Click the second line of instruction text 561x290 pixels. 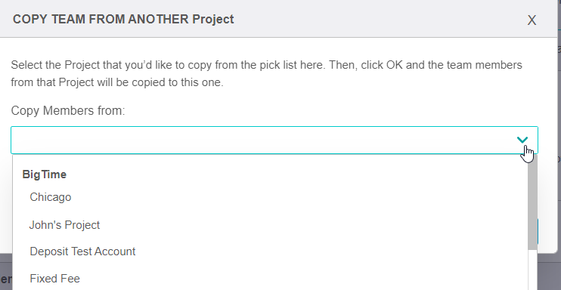tap(117, 82)
